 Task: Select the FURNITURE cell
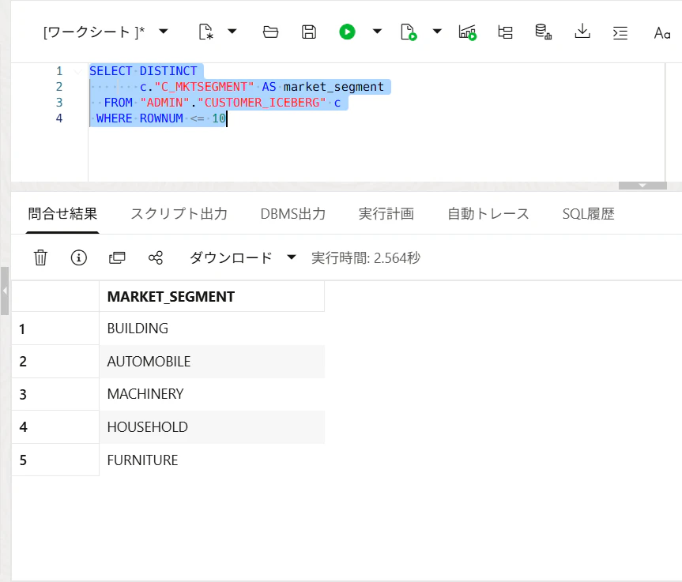[212, 460]
